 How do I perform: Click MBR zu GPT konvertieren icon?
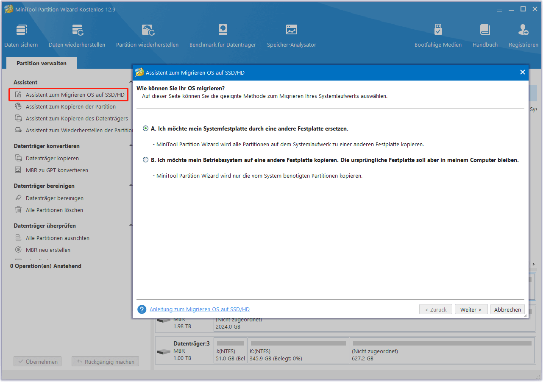click(18, 170)
